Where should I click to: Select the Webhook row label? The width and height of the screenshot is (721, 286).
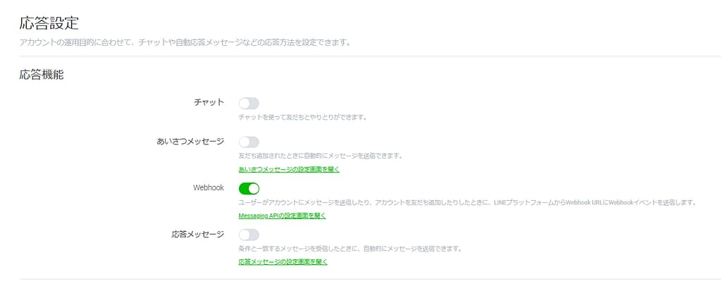click(208, 188)
